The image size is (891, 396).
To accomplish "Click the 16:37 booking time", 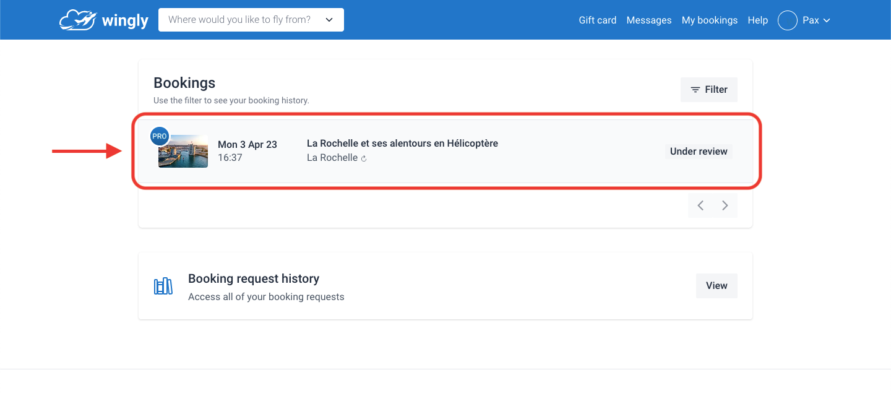I will [x=230, y=158].
